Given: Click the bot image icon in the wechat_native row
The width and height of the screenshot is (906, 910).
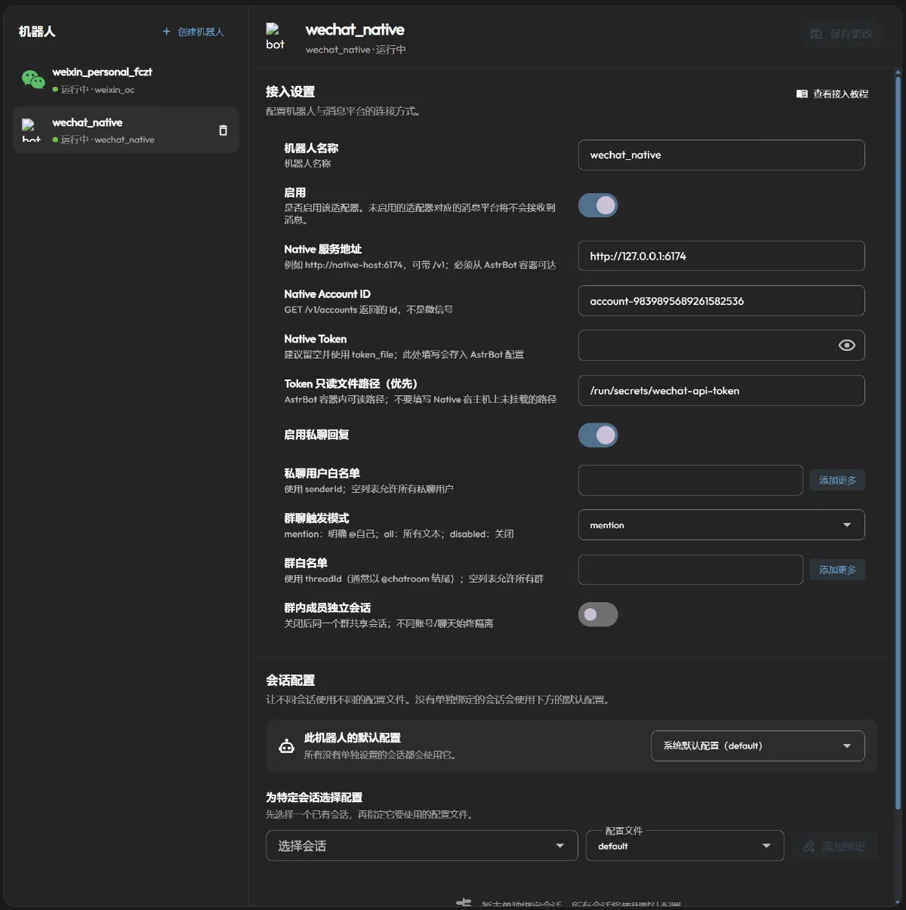Looking at the screenshot, I should pos(31,130).
